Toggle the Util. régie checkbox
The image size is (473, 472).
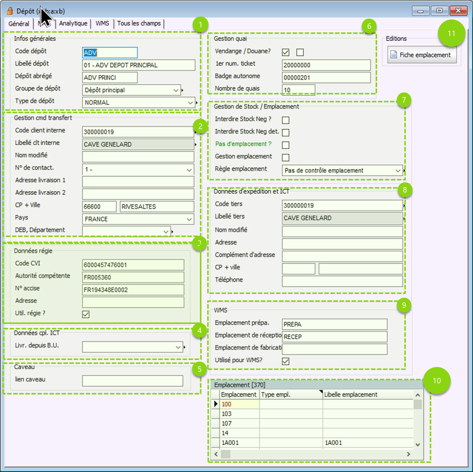click(86, 314)
